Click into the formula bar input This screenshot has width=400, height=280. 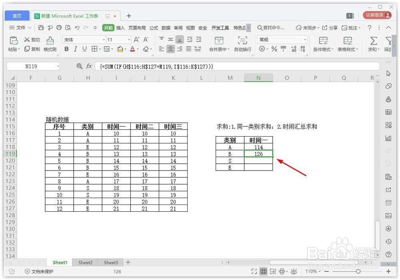coord(237,66)
